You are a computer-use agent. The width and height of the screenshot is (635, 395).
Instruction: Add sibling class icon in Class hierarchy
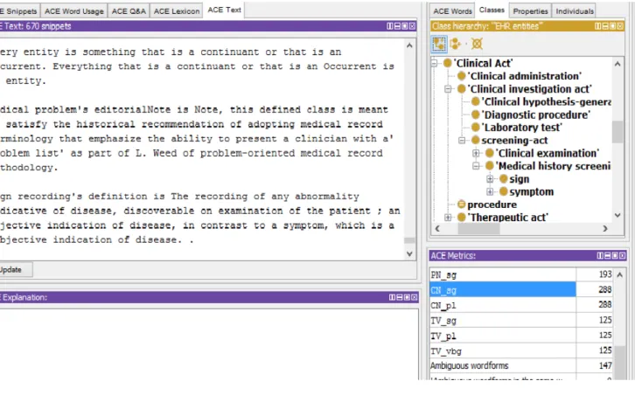click(456, 44)
